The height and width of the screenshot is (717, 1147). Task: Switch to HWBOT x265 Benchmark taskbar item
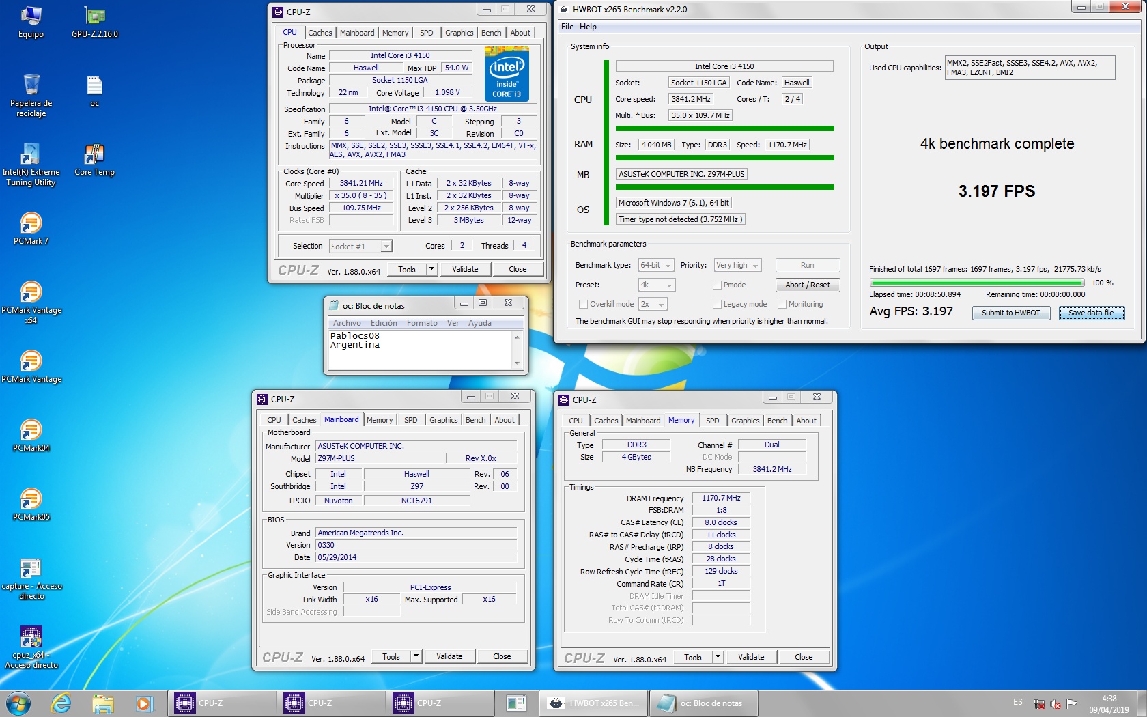(593, 703)
